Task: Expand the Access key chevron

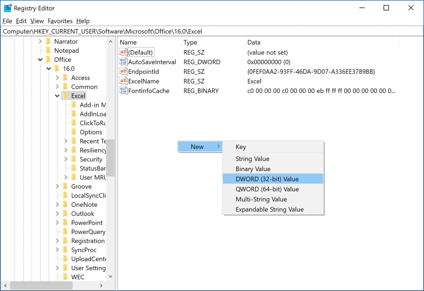Action: tap(57, 78)
